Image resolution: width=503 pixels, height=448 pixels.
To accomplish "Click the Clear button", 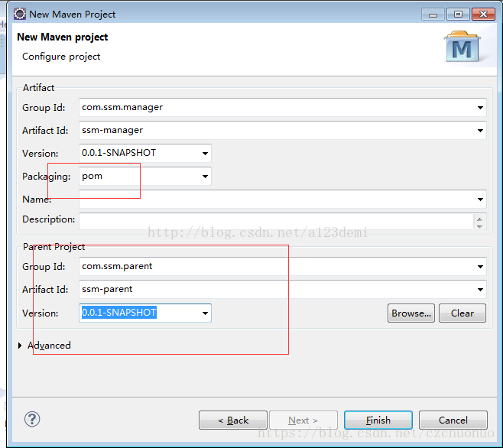I will pos(462,313).
